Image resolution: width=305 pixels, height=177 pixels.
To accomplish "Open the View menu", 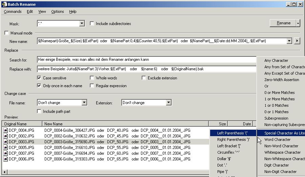I will [42, 11].
